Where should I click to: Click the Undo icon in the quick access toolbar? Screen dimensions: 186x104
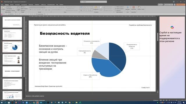point(4,14)
